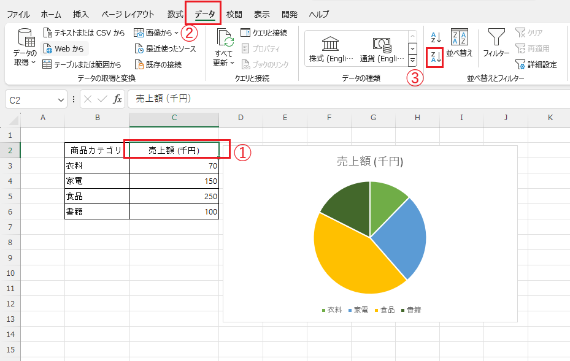Image resolution: width=570 pixels, height=361 pixels.
Task: Click プロパティ in queries group
Action: pyautogui.click(x=261, y=48)
